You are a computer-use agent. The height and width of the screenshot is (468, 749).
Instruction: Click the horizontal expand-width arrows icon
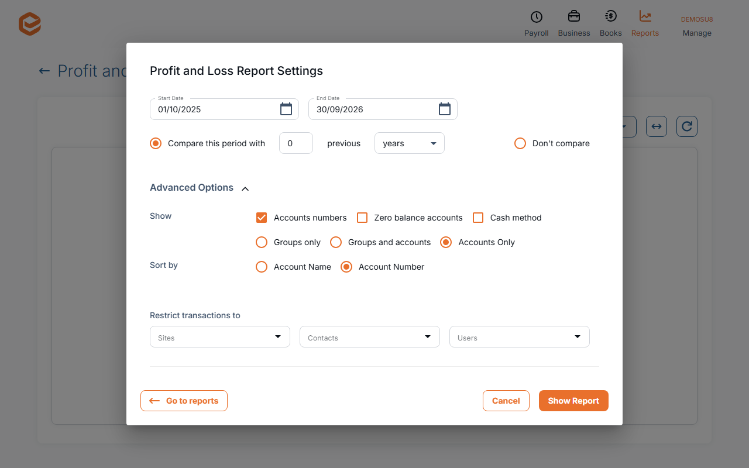coord(657,126)
